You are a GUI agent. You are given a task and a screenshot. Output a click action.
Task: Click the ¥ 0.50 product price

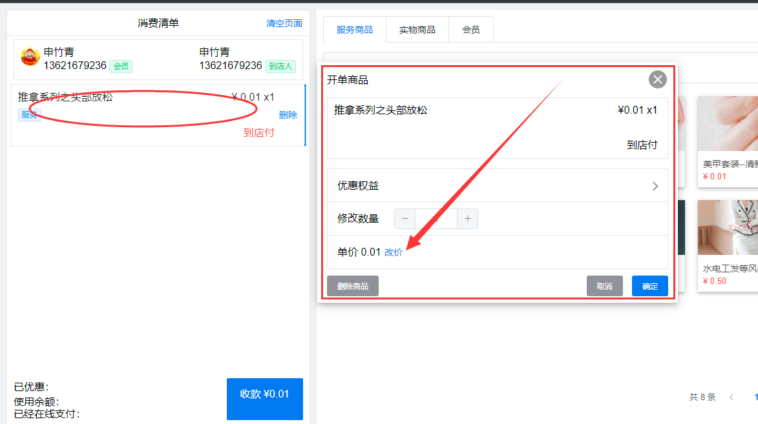[715, 281]
